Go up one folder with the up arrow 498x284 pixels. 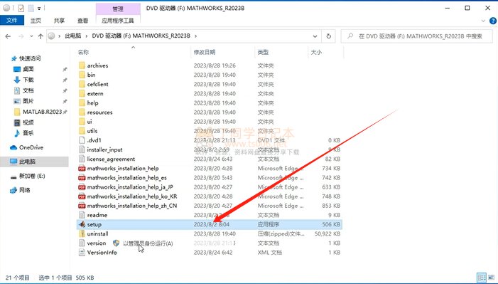tap(40, 36)
